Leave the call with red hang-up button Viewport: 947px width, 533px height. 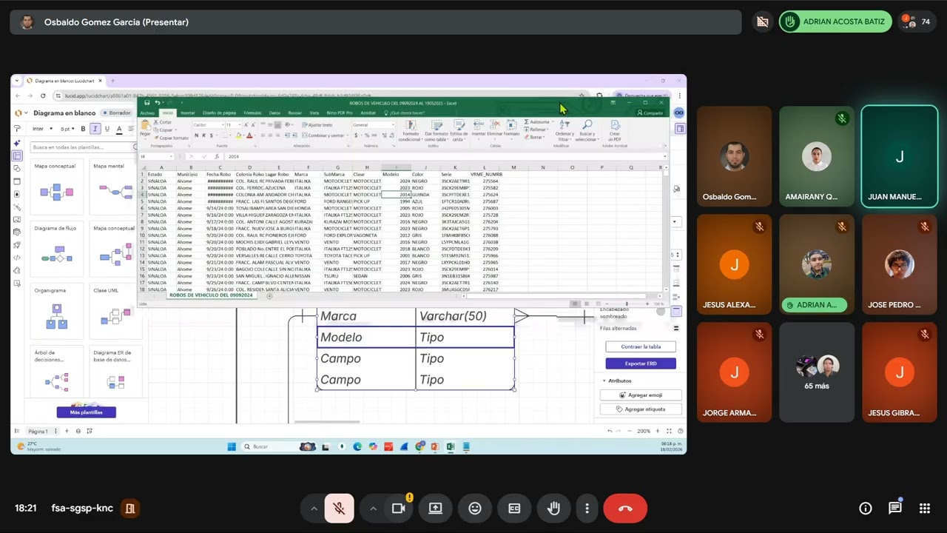625,509
